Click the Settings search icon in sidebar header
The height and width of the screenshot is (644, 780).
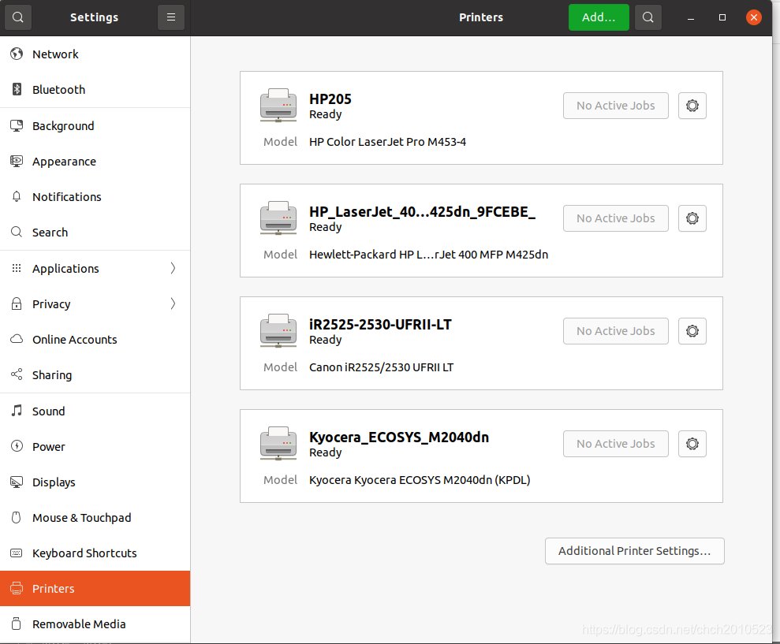[x=18, y=17]
